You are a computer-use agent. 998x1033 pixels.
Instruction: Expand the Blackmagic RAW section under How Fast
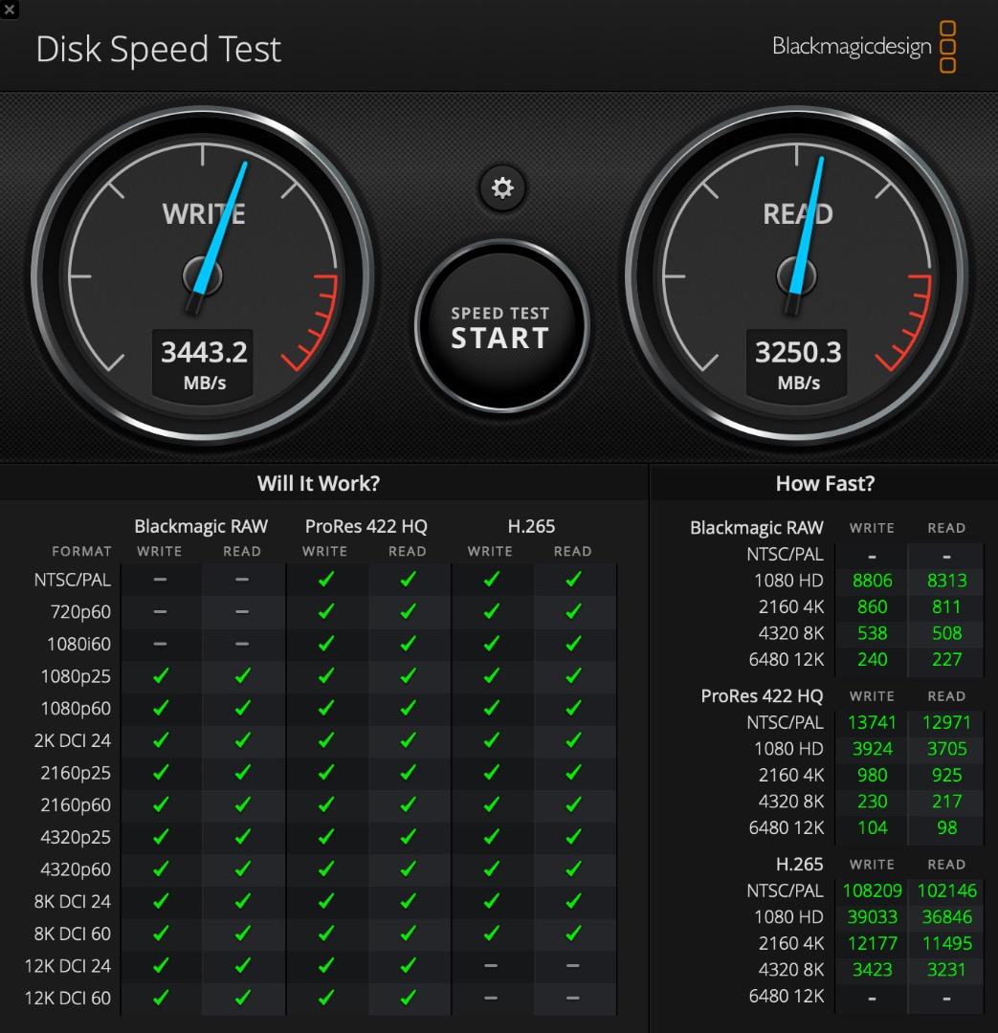point(756,527)
